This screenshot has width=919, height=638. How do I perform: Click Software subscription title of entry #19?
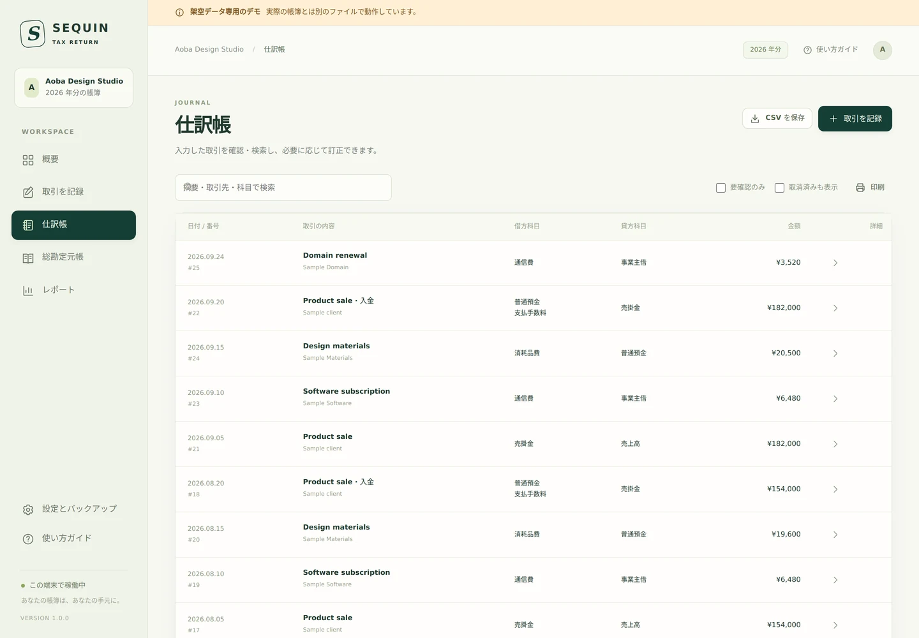(347, 573)
